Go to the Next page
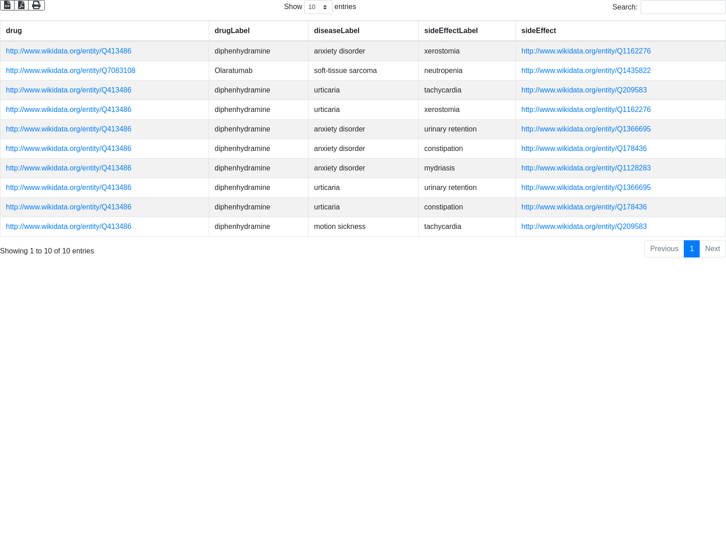The width and height of the screenshot is (726, 544). pos(712,249)
